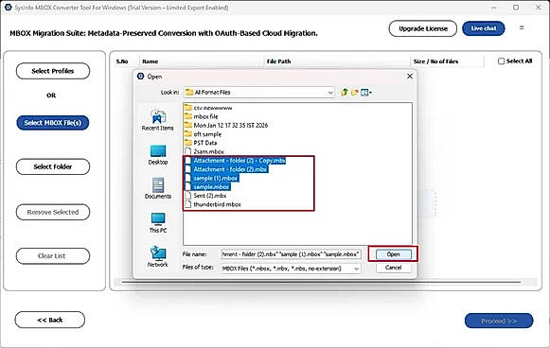The height and width of the screenshot is (348, 550).
Task: Click the S.No column header
Action: [122, 61]
